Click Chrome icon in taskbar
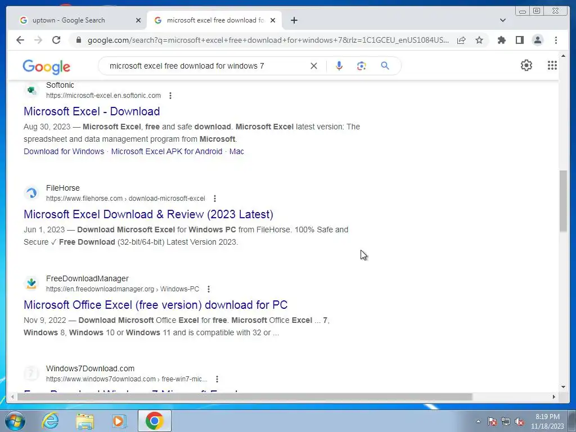Viewport: 576px width, 432px height. tap(154, 421)
